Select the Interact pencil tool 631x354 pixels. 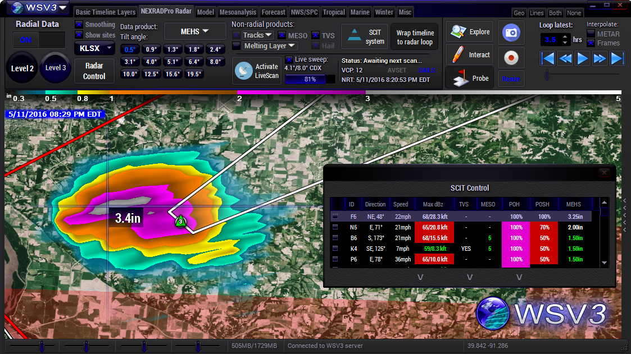(469, 54)
